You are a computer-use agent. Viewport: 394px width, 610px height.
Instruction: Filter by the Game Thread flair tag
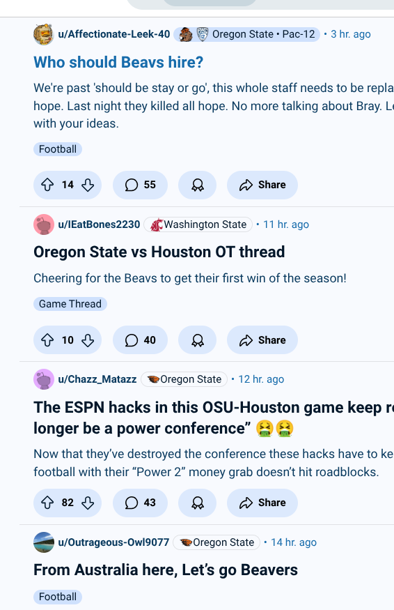[x=70, y=304]
